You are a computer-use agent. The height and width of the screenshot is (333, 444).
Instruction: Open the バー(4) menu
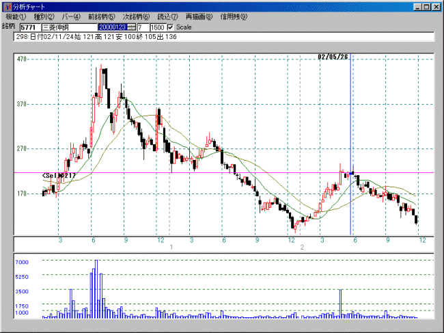pos(71,16)
